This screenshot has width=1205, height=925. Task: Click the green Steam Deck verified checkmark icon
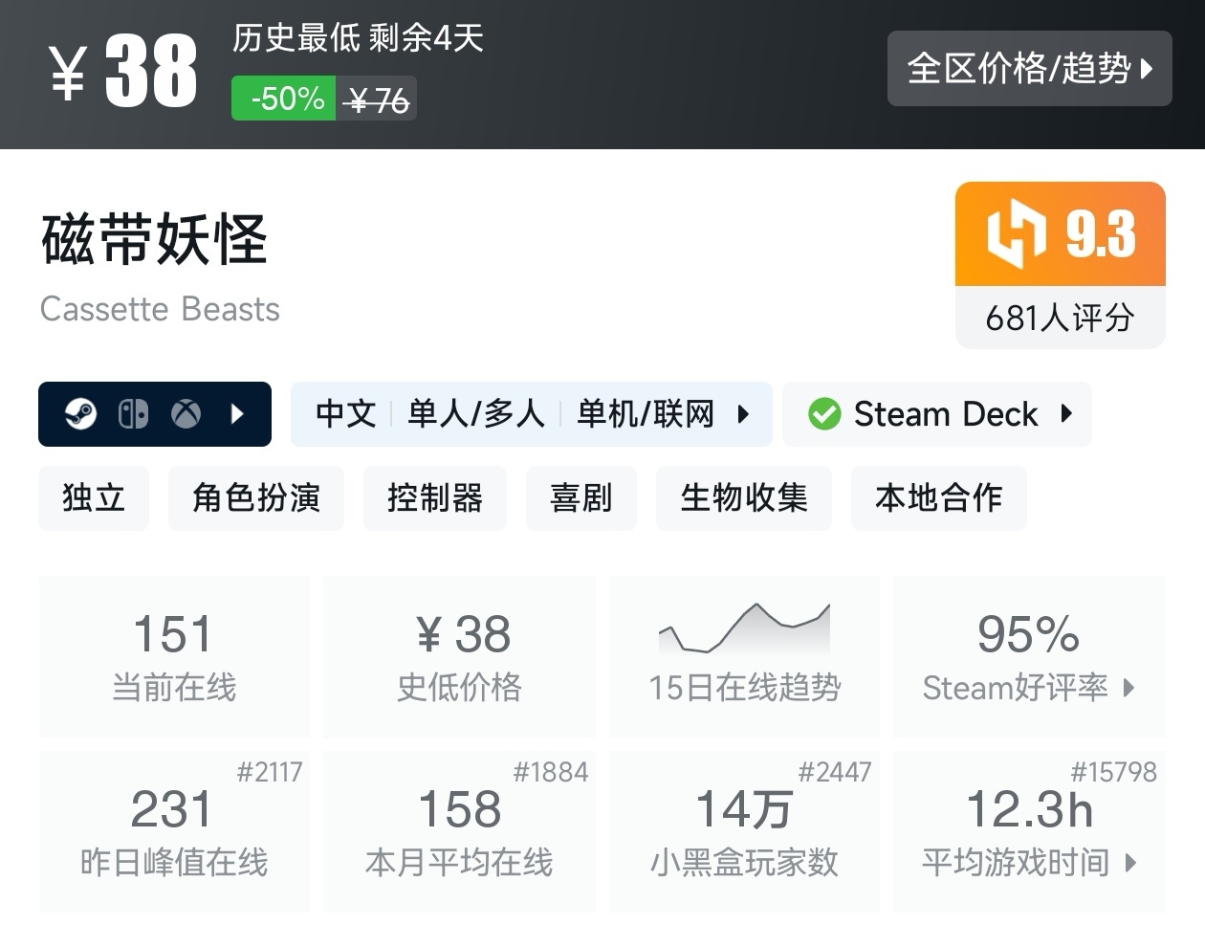point(823,414)
